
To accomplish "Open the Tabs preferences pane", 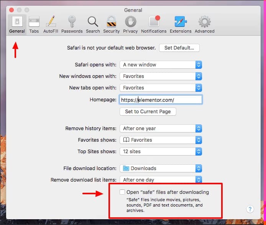I will pos(34,24).
